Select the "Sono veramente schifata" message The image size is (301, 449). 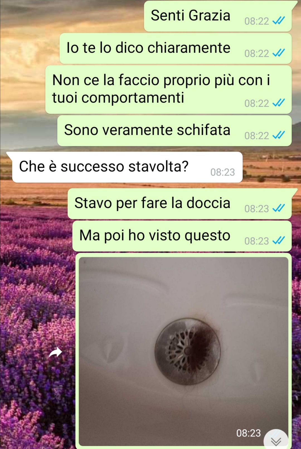(x=174, y=131)
